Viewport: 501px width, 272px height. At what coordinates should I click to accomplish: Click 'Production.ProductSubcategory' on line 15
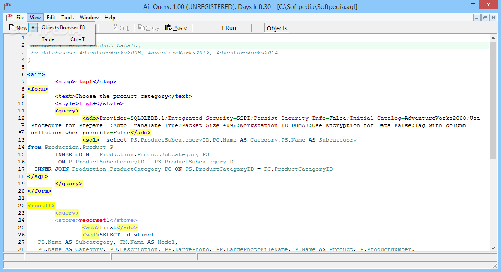(x=149, y=154)
